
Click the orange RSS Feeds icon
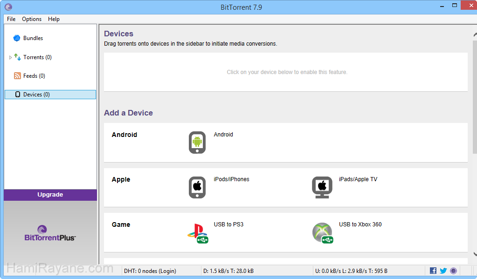[17, 75]
